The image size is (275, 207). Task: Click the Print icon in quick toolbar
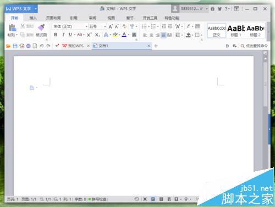point(28,46)
